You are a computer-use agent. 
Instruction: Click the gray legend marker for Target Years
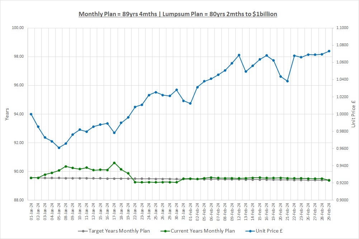click(83, 231)
